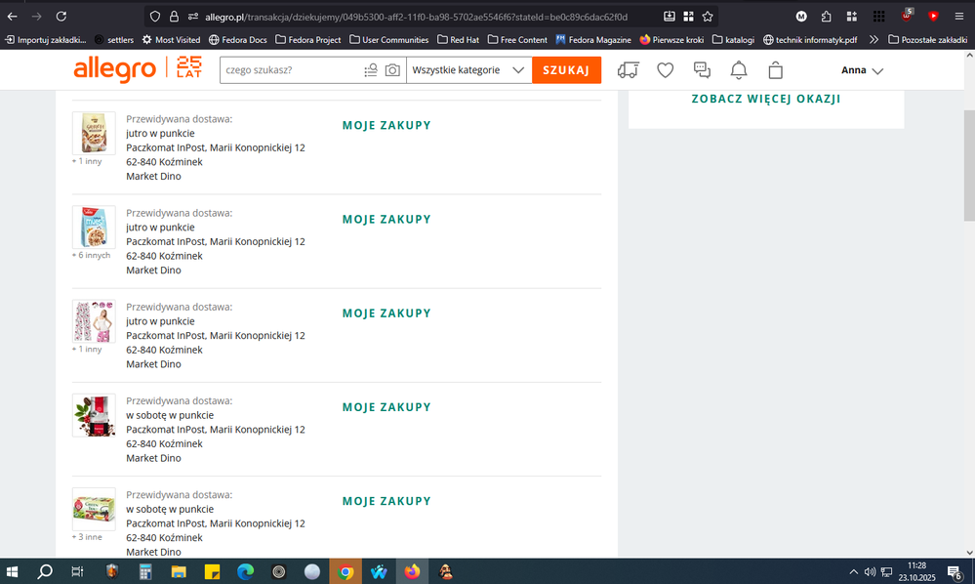Open the Red Hat bookmark folder
This screenshot has height=584, width=975.
coord(457,40)
